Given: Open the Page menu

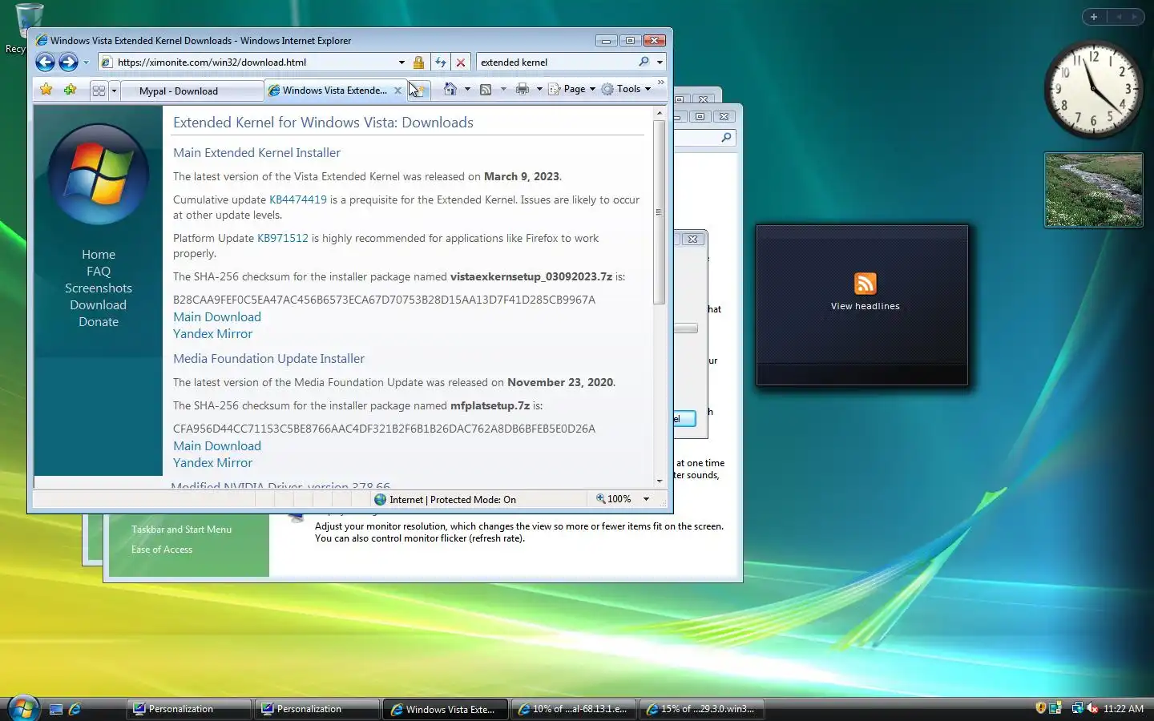Looking at the screenshot, I should tap(572, 89).
